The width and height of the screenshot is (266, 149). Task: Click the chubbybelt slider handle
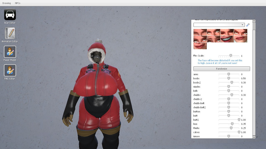[229, 103]
